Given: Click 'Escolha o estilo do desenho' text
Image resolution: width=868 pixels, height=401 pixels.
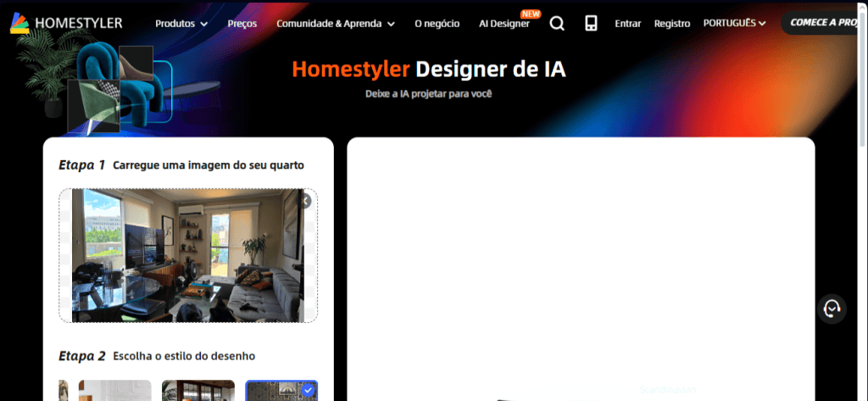Looking at the screenshot, I should [x=184, y=356].
